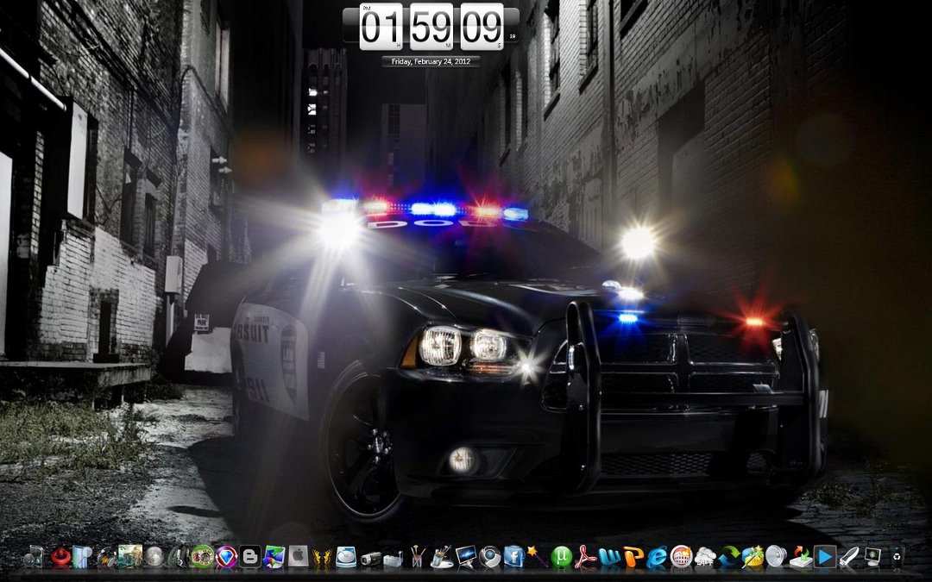Open the music note iPod icon

34,556
